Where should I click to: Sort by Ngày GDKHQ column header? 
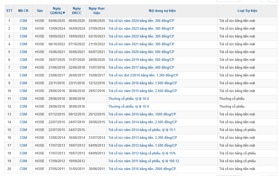pyautogui.click(x=57, y=11)
